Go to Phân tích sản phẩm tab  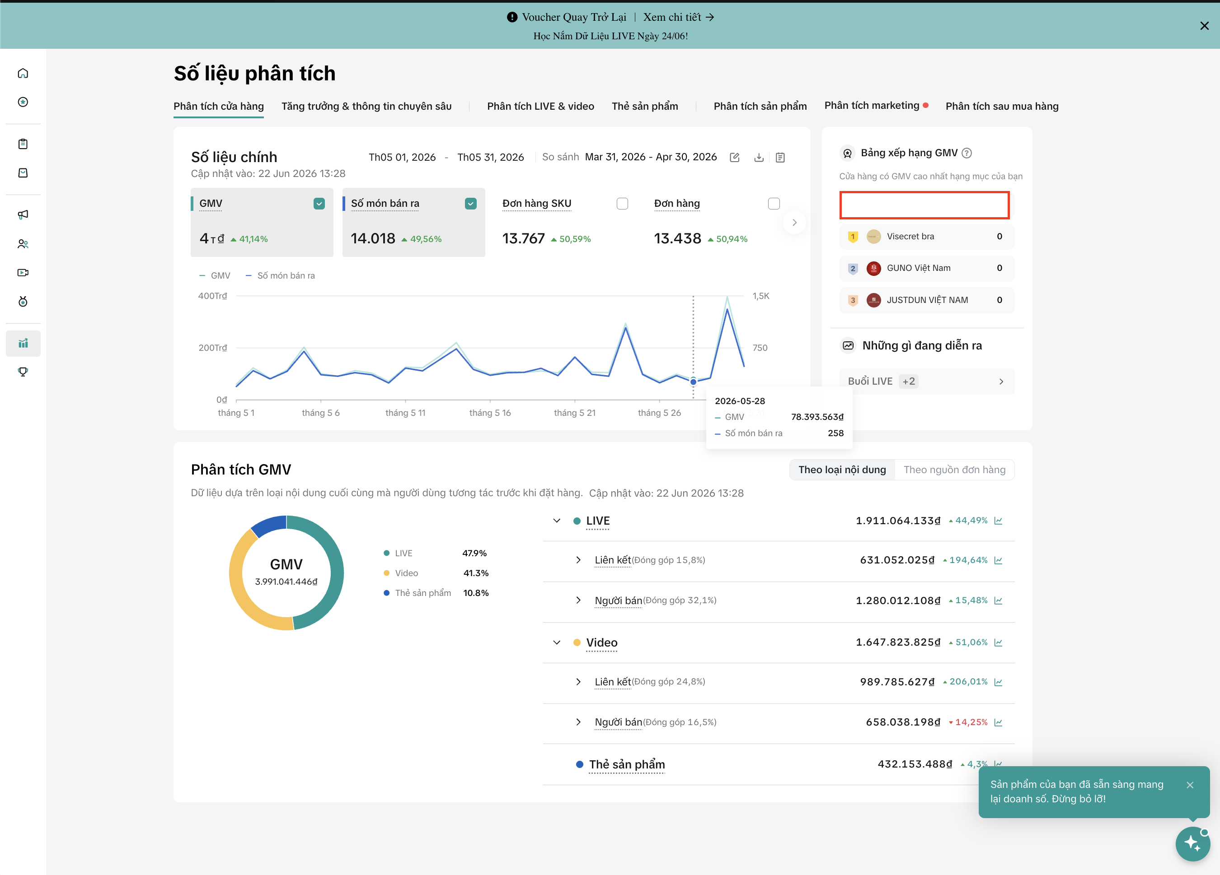point(760,107)
